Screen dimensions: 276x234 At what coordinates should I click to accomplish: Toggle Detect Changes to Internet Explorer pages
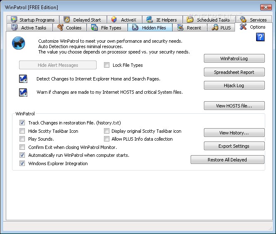pos(23,79)
